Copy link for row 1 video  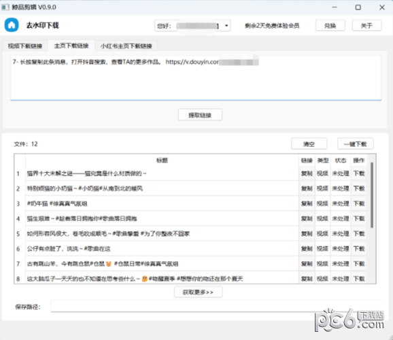pyautogui.click(x=307, y=173)
